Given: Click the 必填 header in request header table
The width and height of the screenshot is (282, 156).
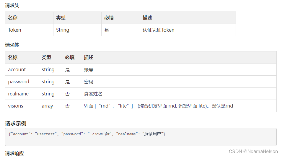Looking at the screenshot, I should pyautogui.click(x=121, y=18).
